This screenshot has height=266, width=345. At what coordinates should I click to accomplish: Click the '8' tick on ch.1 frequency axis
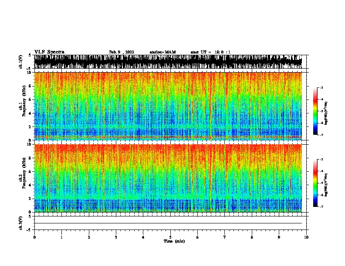coord(30,86)
